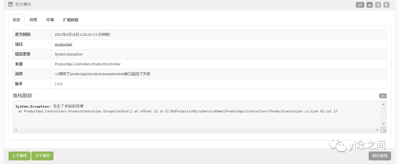Open the 异常 tab
Screen dimensions: 399x164
tap(33, 20)
